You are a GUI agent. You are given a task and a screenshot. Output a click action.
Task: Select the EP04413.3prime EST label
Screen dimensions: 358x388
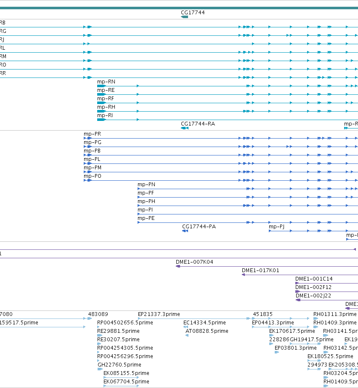[273, 322]
